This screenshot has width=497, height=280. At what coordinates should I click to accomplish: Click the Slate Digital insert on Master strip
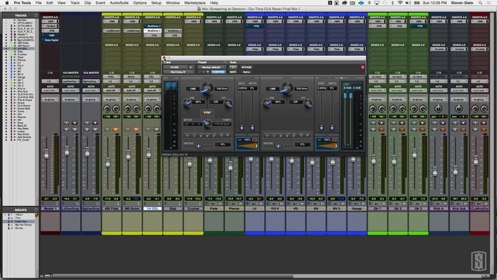[50, 40]
